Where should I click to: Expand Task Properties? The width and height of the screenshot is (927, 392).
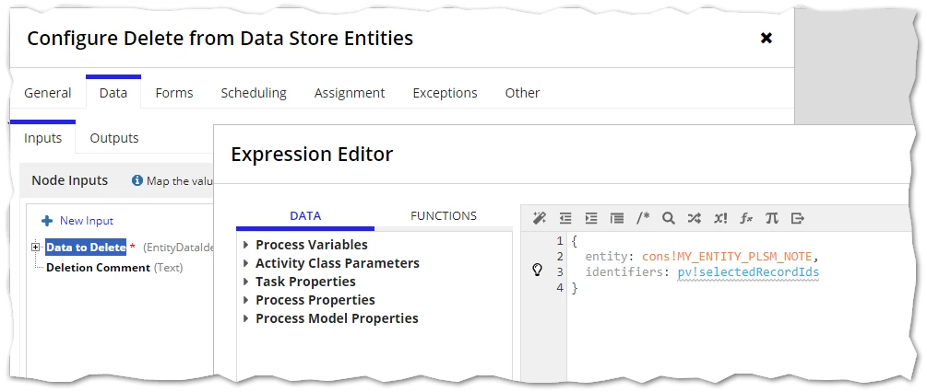coord(246,282)
